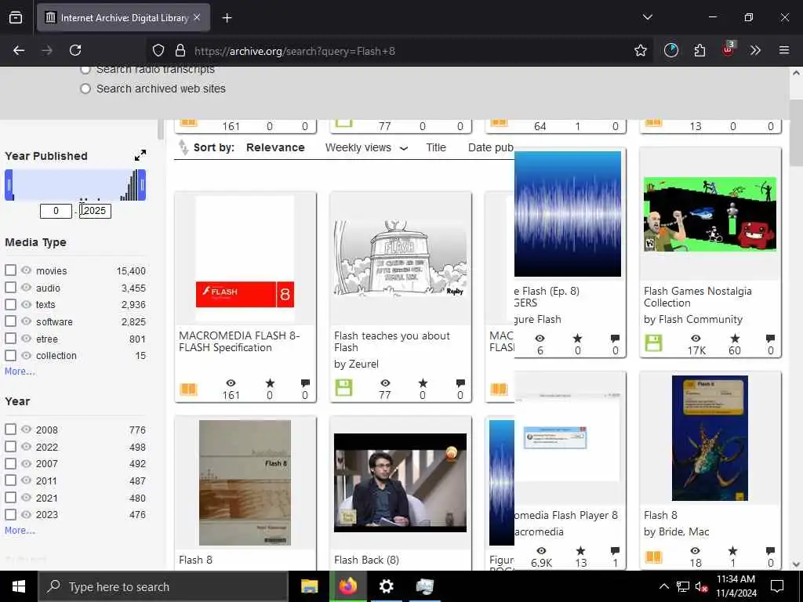The height and width of the screenshot is (602, 803).
Task: Open the Extensions puzzle icon
Action: click(x=699, y=50)
